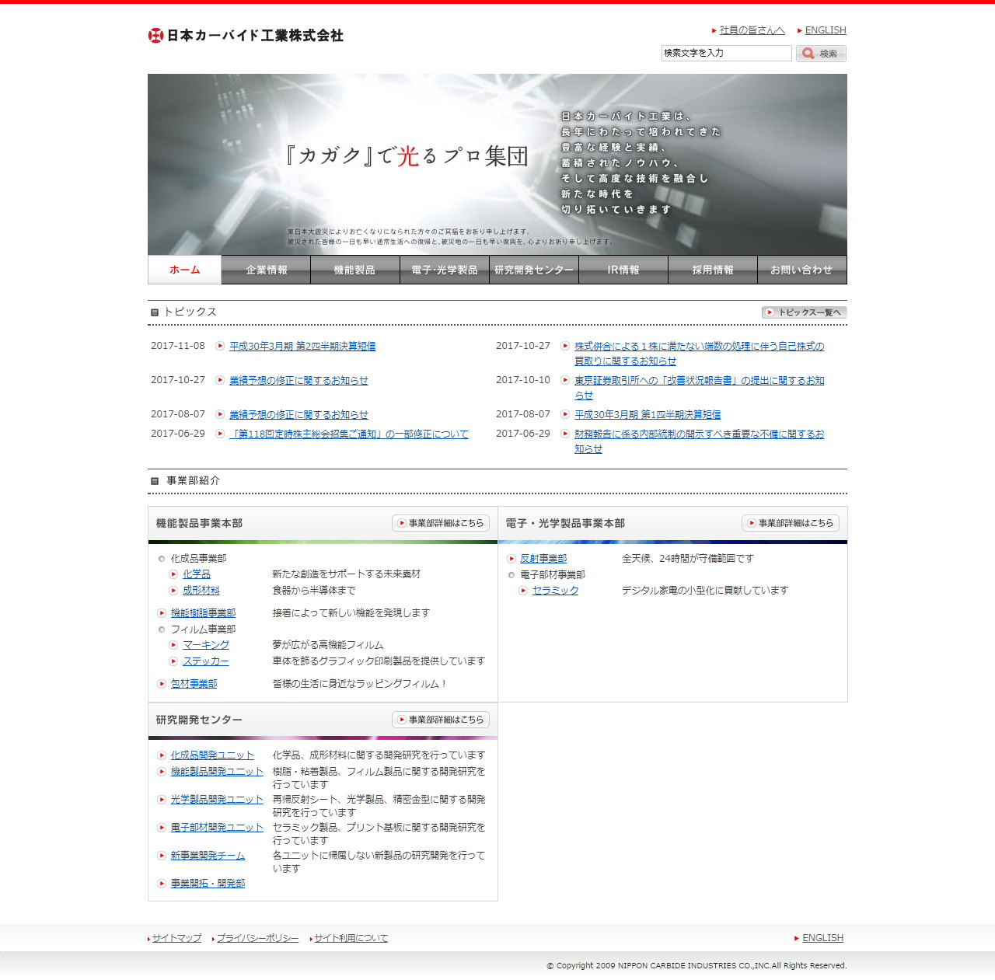Open the 成形材料 link
This screenshot has height=980, width=995.
click(201, 591)
